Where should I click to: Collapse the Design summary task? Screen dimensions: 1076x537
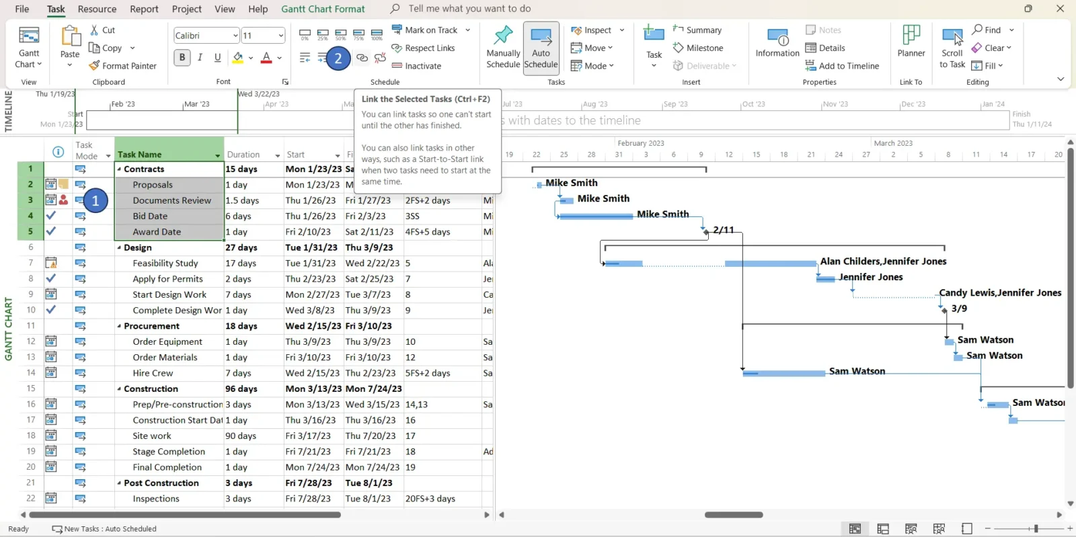tap(119, 248)
